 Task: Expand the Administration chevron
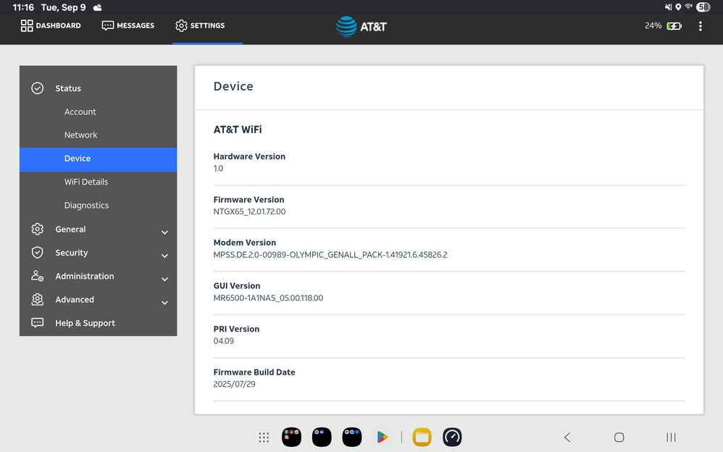(164, 279)
